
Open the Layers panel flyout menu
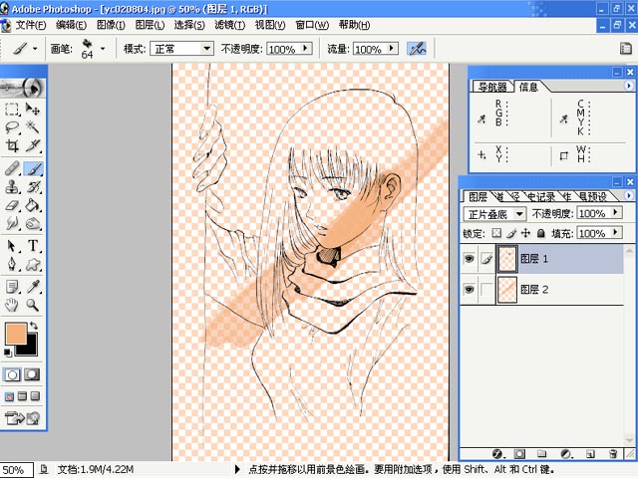point(629,196)
